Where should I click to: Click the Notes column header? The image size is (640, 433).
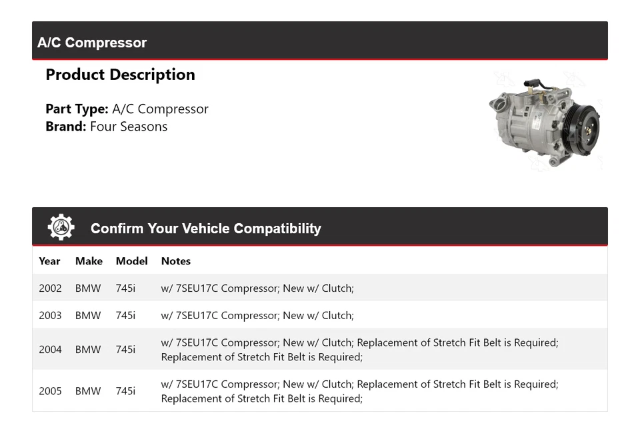coord(175,261)
